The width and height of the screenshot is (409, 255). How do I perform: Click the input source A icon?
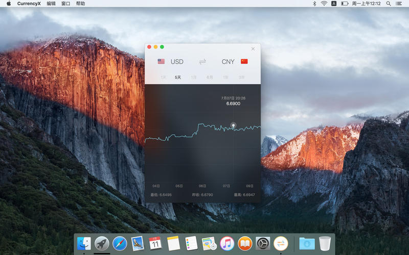334,4
